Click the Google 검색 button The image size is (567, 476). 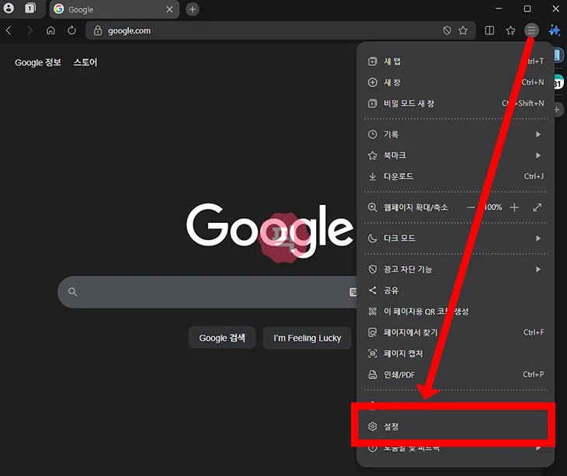coord(222,338)
